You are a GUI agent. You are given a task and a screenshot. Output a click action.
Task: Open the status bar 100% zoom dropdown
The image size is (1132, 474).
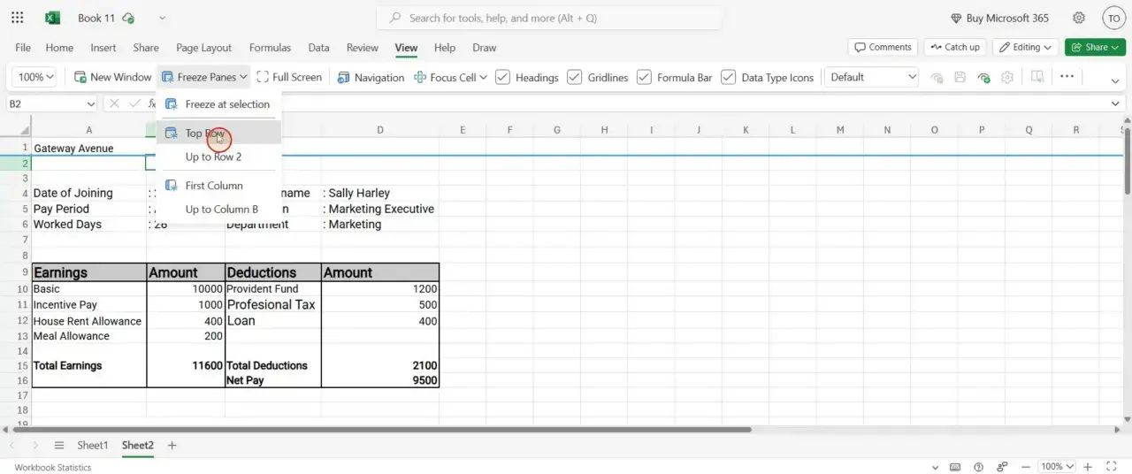[1057, 467]
